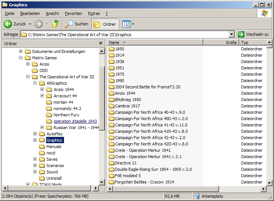Toggle the Ordner folders pane button

point(105,24)
